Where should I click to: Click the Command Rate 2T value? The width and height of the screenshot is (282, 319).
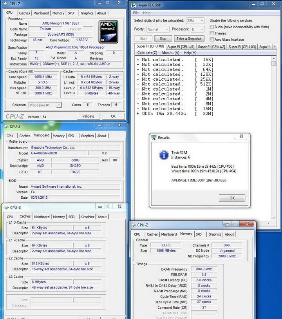click(x=204, y=307)
